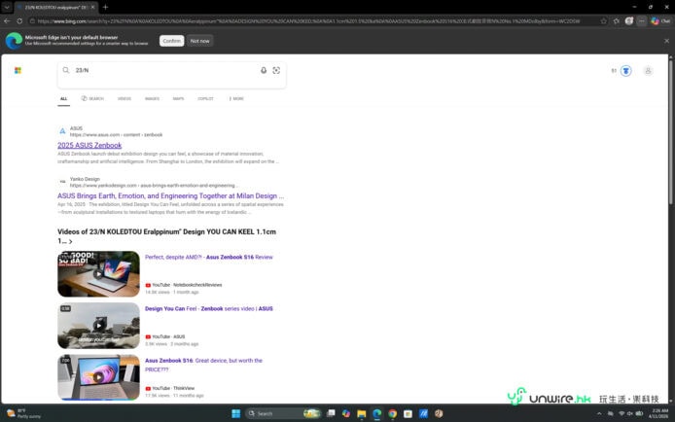Image resolution: width=675 pixels, height=422 pixels.
Task: Open the Design You Can Feel Zenbook video link
Action: [x=209, y=309]
